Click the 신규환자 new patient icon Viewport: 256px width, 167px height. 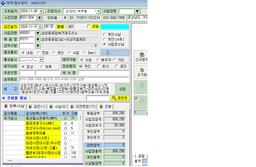(x=142, y=55)
